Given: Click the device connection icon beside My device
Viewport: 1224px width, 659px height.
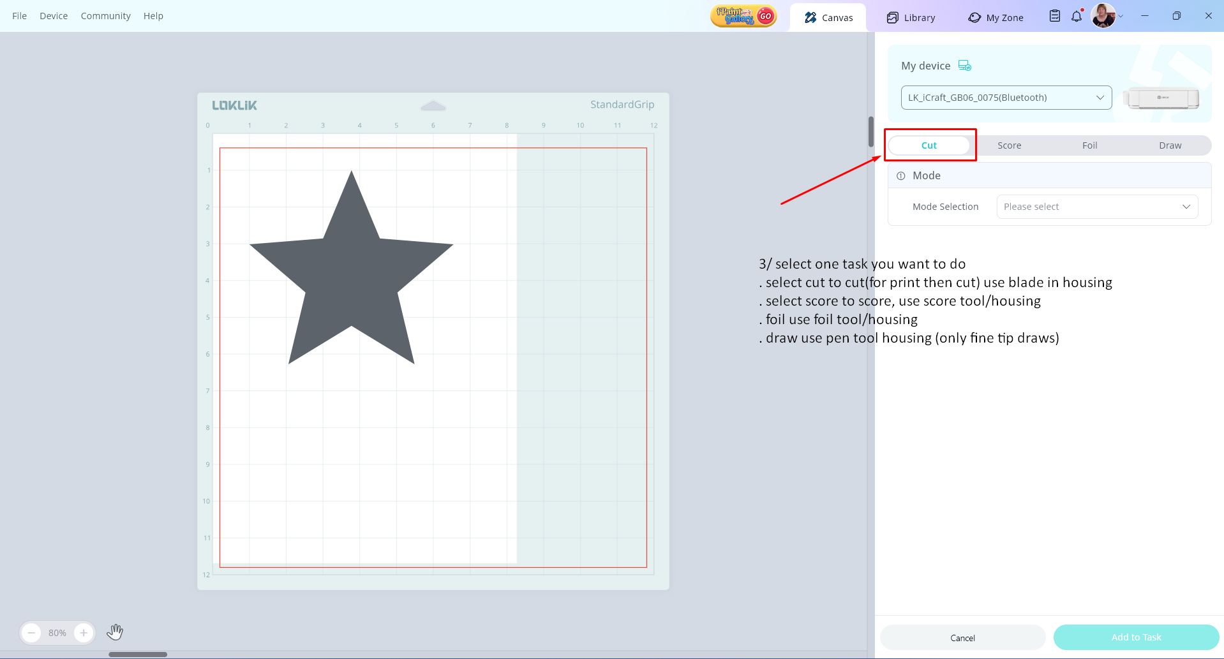Looking at the screenshot, I should (964, 66).
